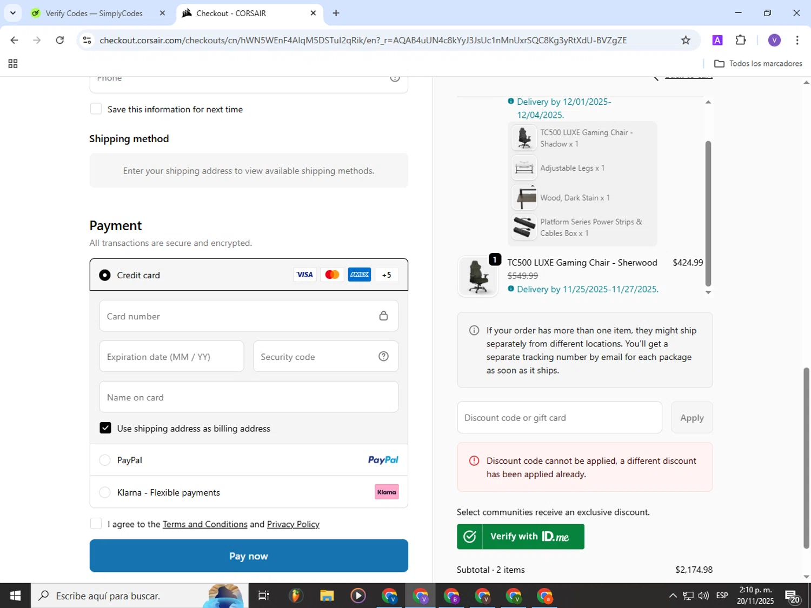
Task: Open the Terms and Conditions link
Action: (205, 524)
